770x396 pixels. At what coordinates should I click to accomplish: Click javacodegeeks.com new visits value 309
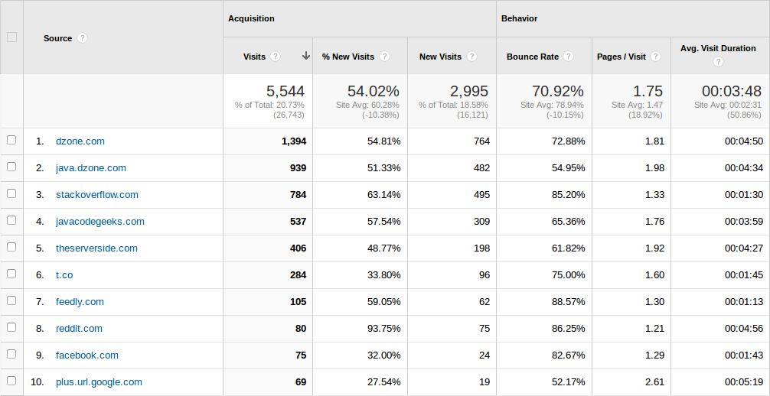pyautogui.click(x=481, y=221)
